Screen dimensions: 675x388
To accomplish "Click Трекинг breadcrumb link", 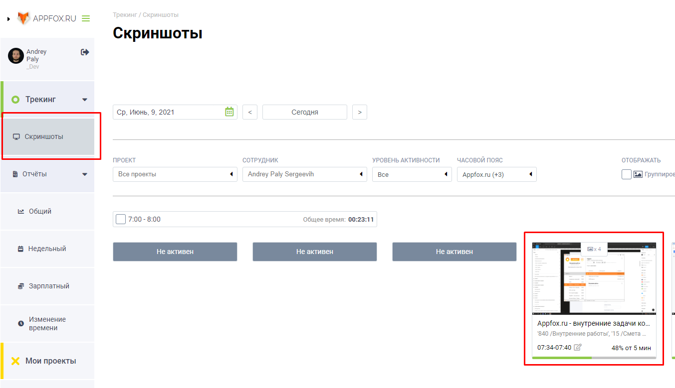I will (124, 15).
